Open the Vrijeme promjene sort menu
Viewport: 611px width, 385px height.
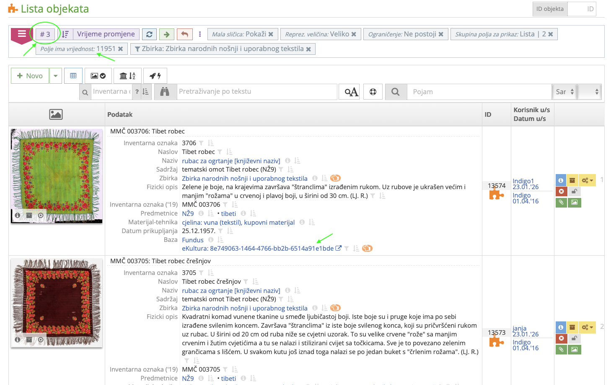(106, 34)
